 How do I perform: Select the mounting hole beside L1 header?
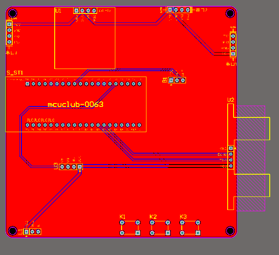13,231
